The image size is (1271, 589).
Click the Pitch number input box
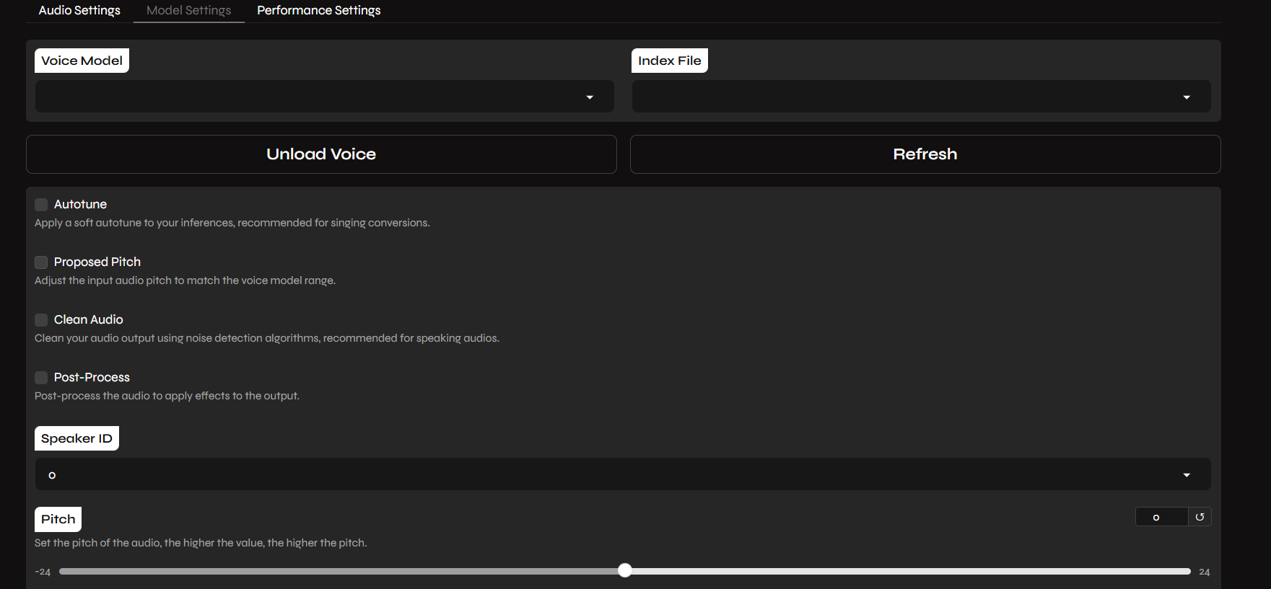[1161, 517]
